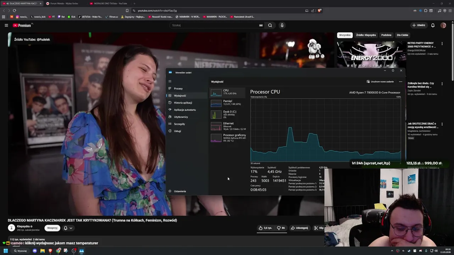Viewport: 454px width, 255px height.
Task: Open the Energy 2000 Retro Live Mix thumbnail
Action: 371,55
